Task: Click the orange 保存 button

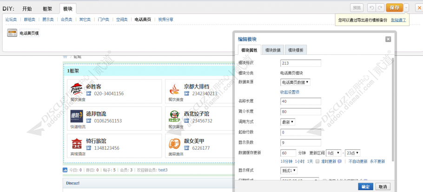Action: click(394, 8)
